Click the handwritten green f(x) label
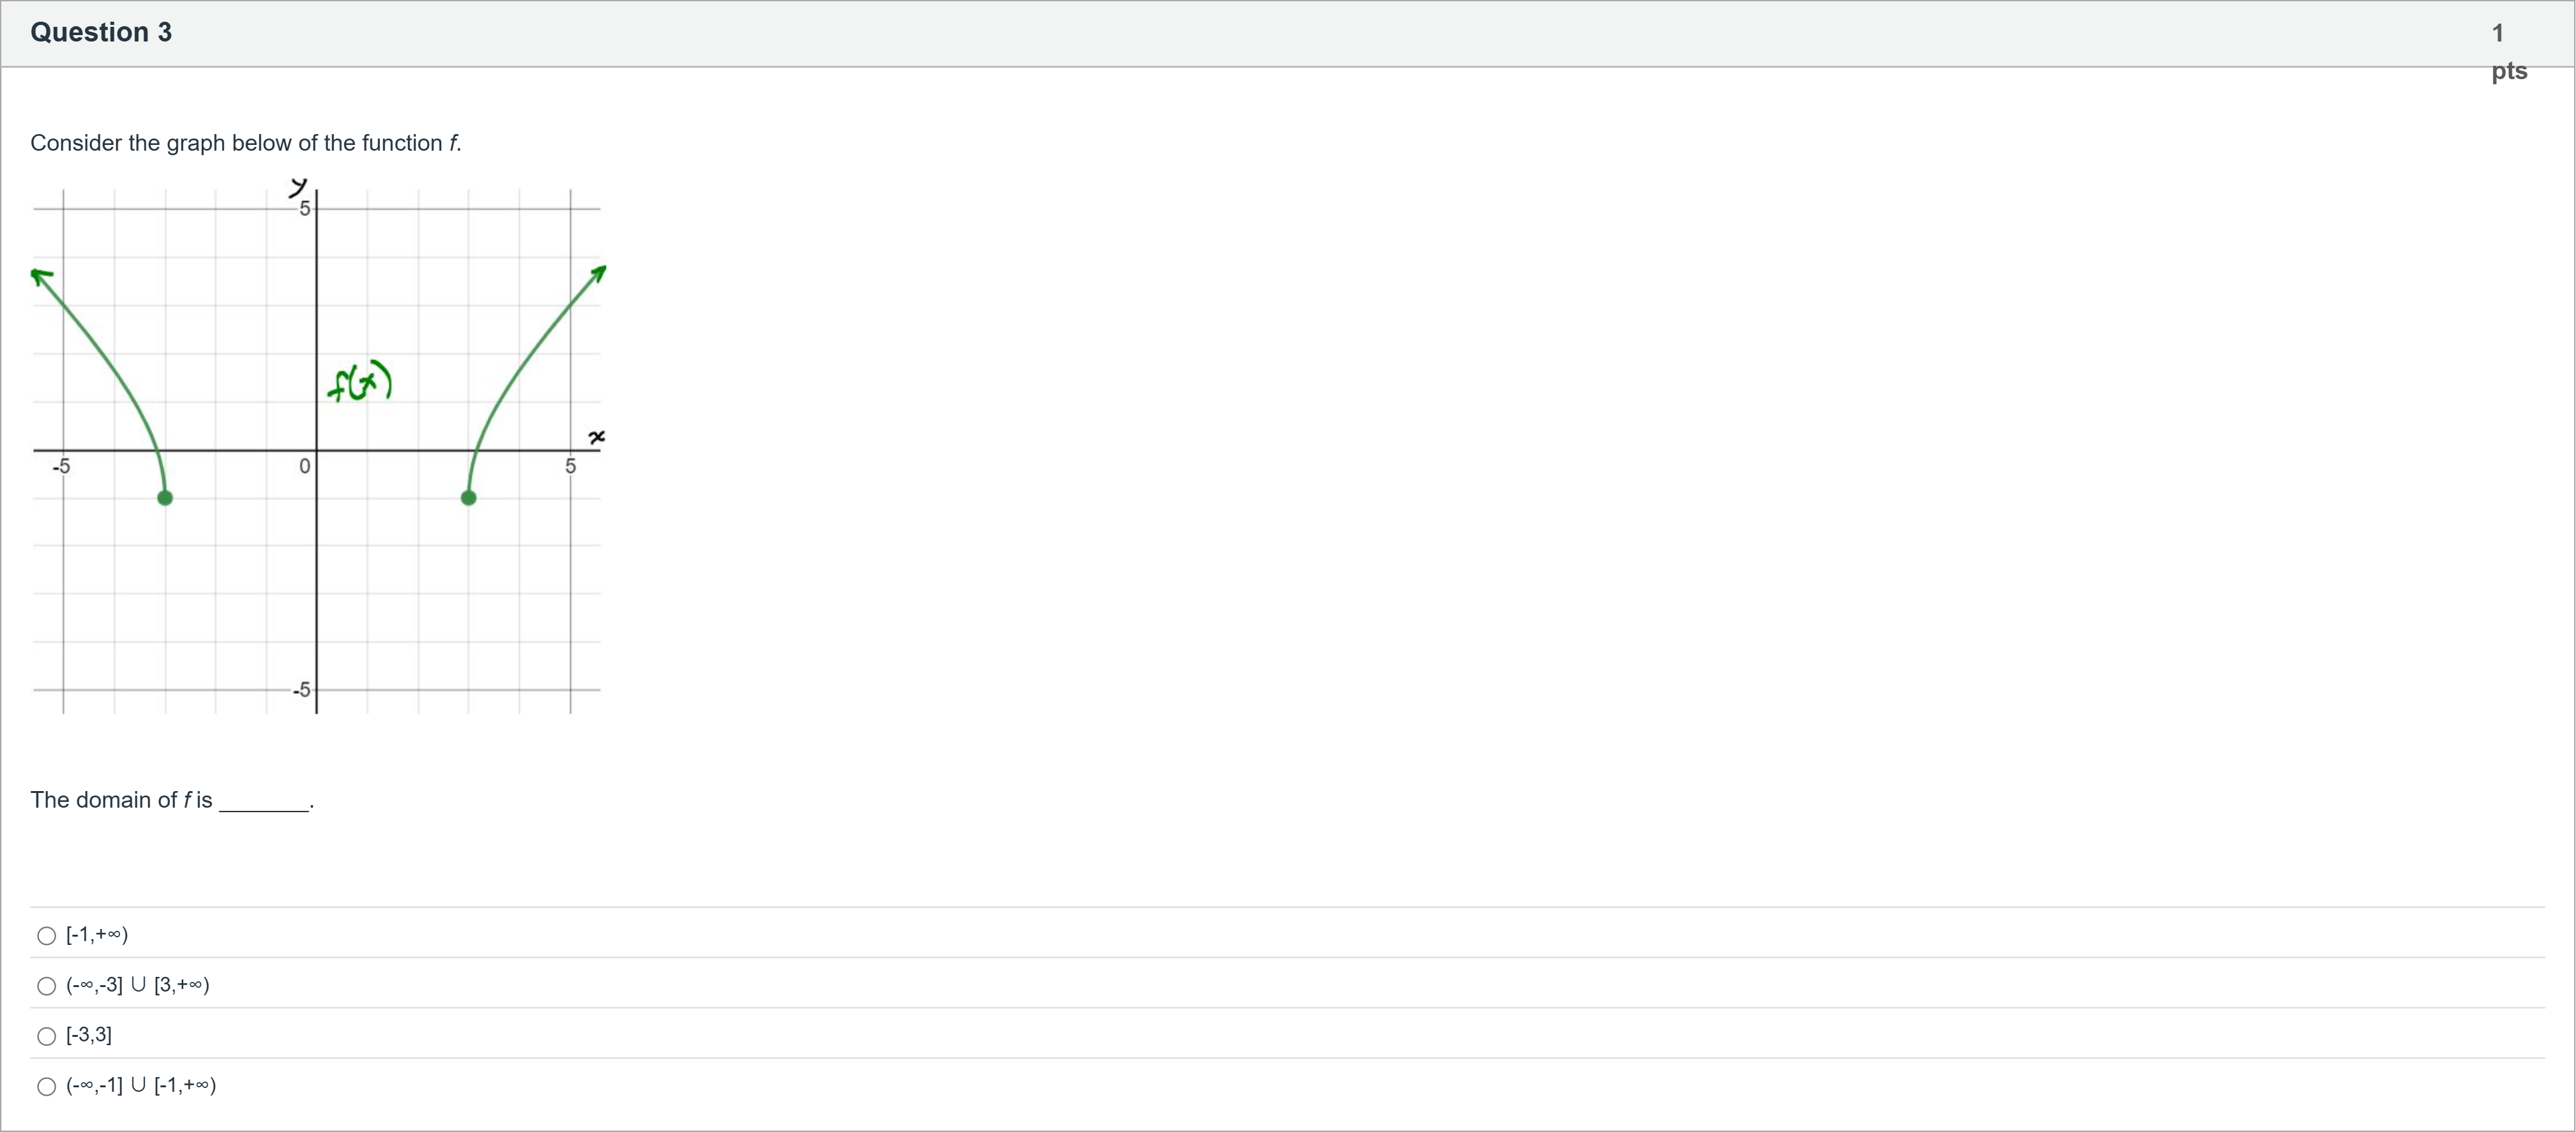The height and width of the screenshot is (1132, 2576). pyautogui.click(x=359, y=381)
